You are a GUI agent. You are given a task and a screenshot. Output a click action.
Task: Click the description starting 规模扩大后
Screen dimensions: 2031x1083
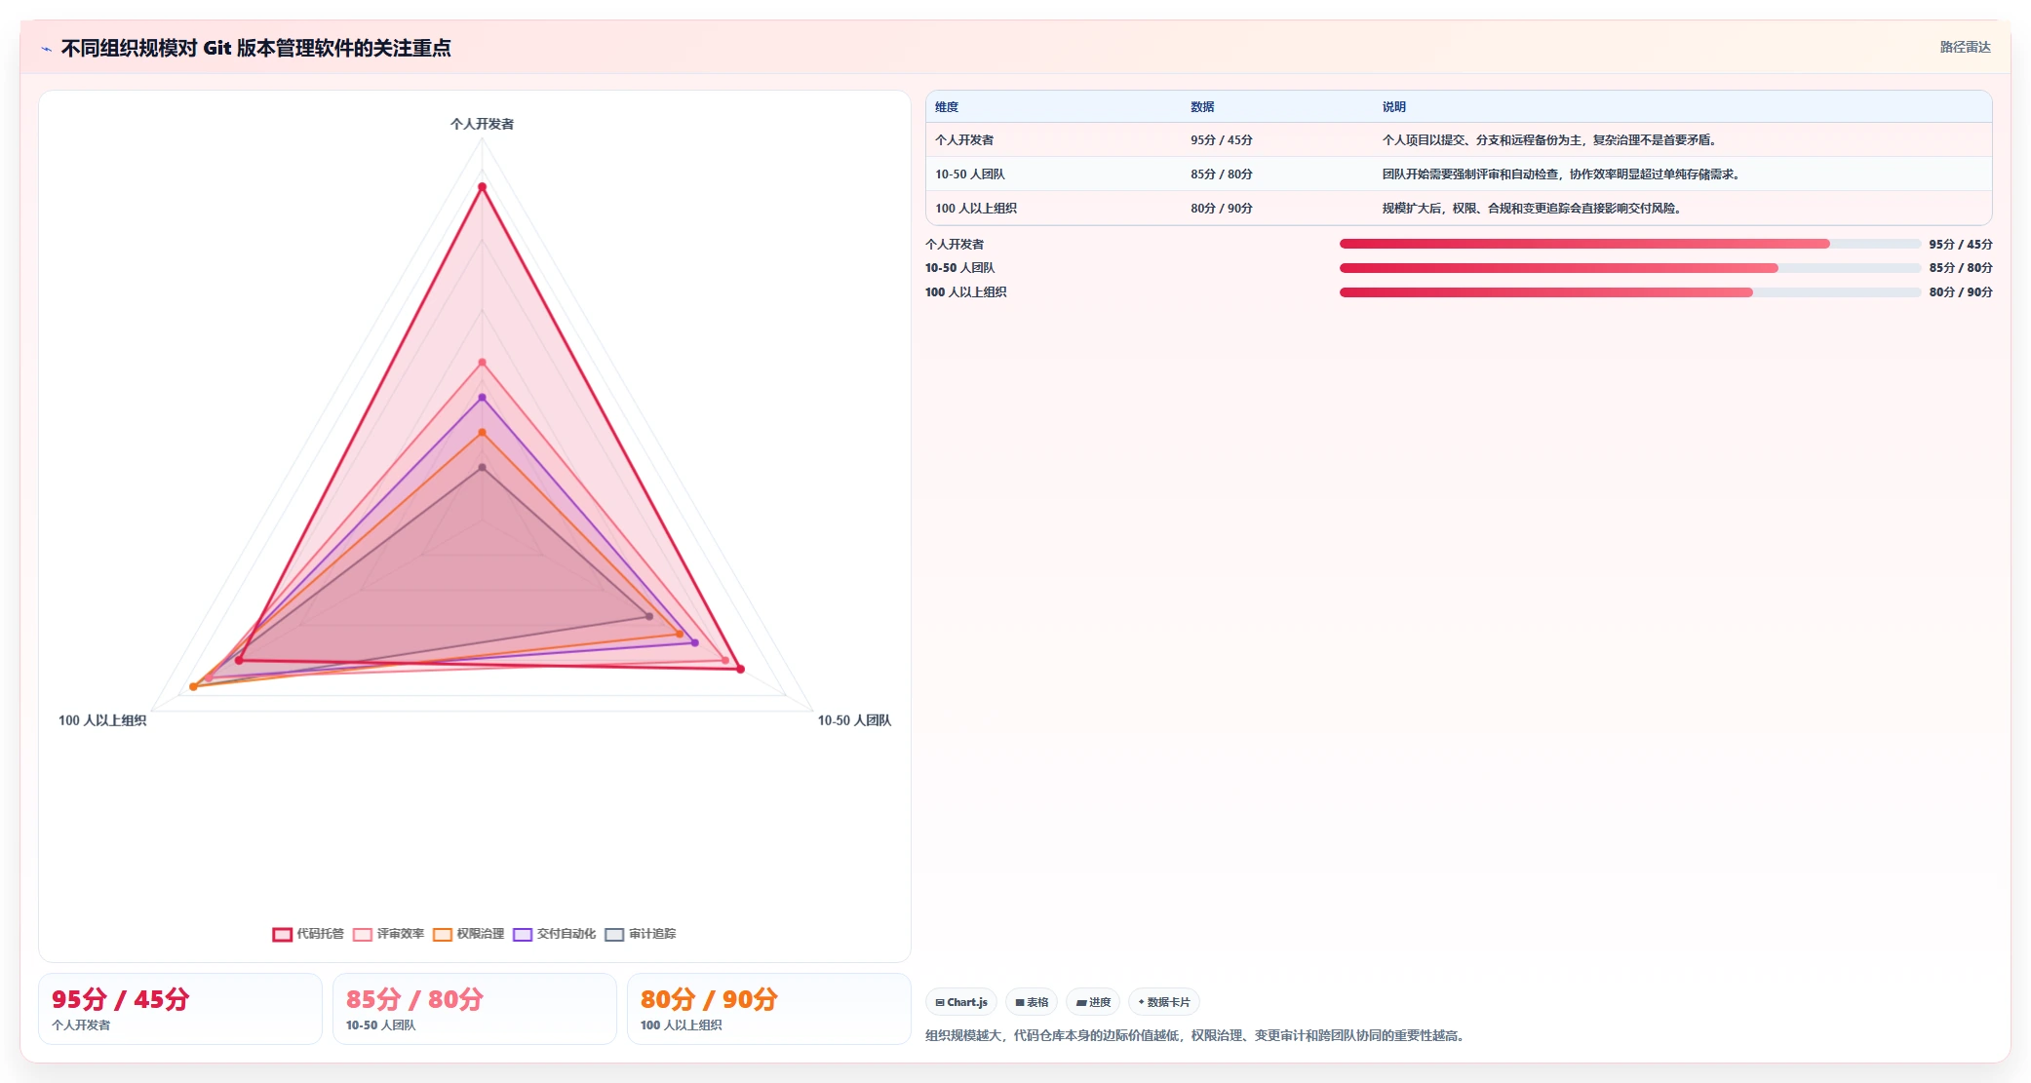(1531, 209)
